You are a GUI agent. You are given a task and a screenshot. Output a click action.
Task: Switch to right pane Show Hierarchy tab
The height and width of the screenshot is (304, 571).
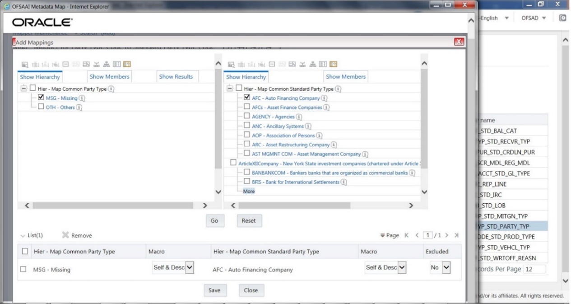246,77
